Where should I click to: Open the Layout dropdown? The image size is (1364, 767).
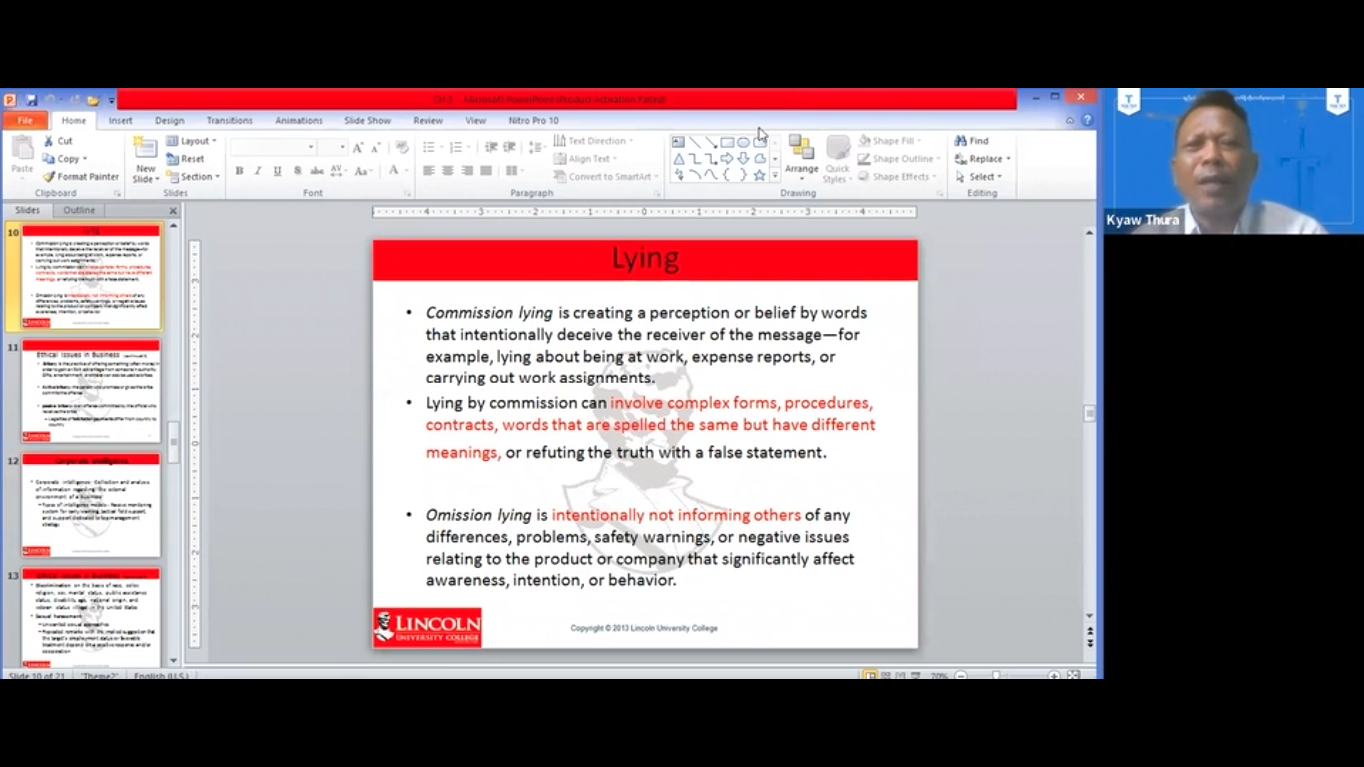click(191, 141)
